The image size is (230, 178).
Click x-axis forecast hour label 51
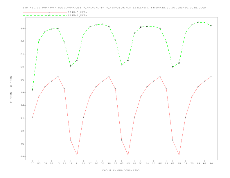coord(141,163)
